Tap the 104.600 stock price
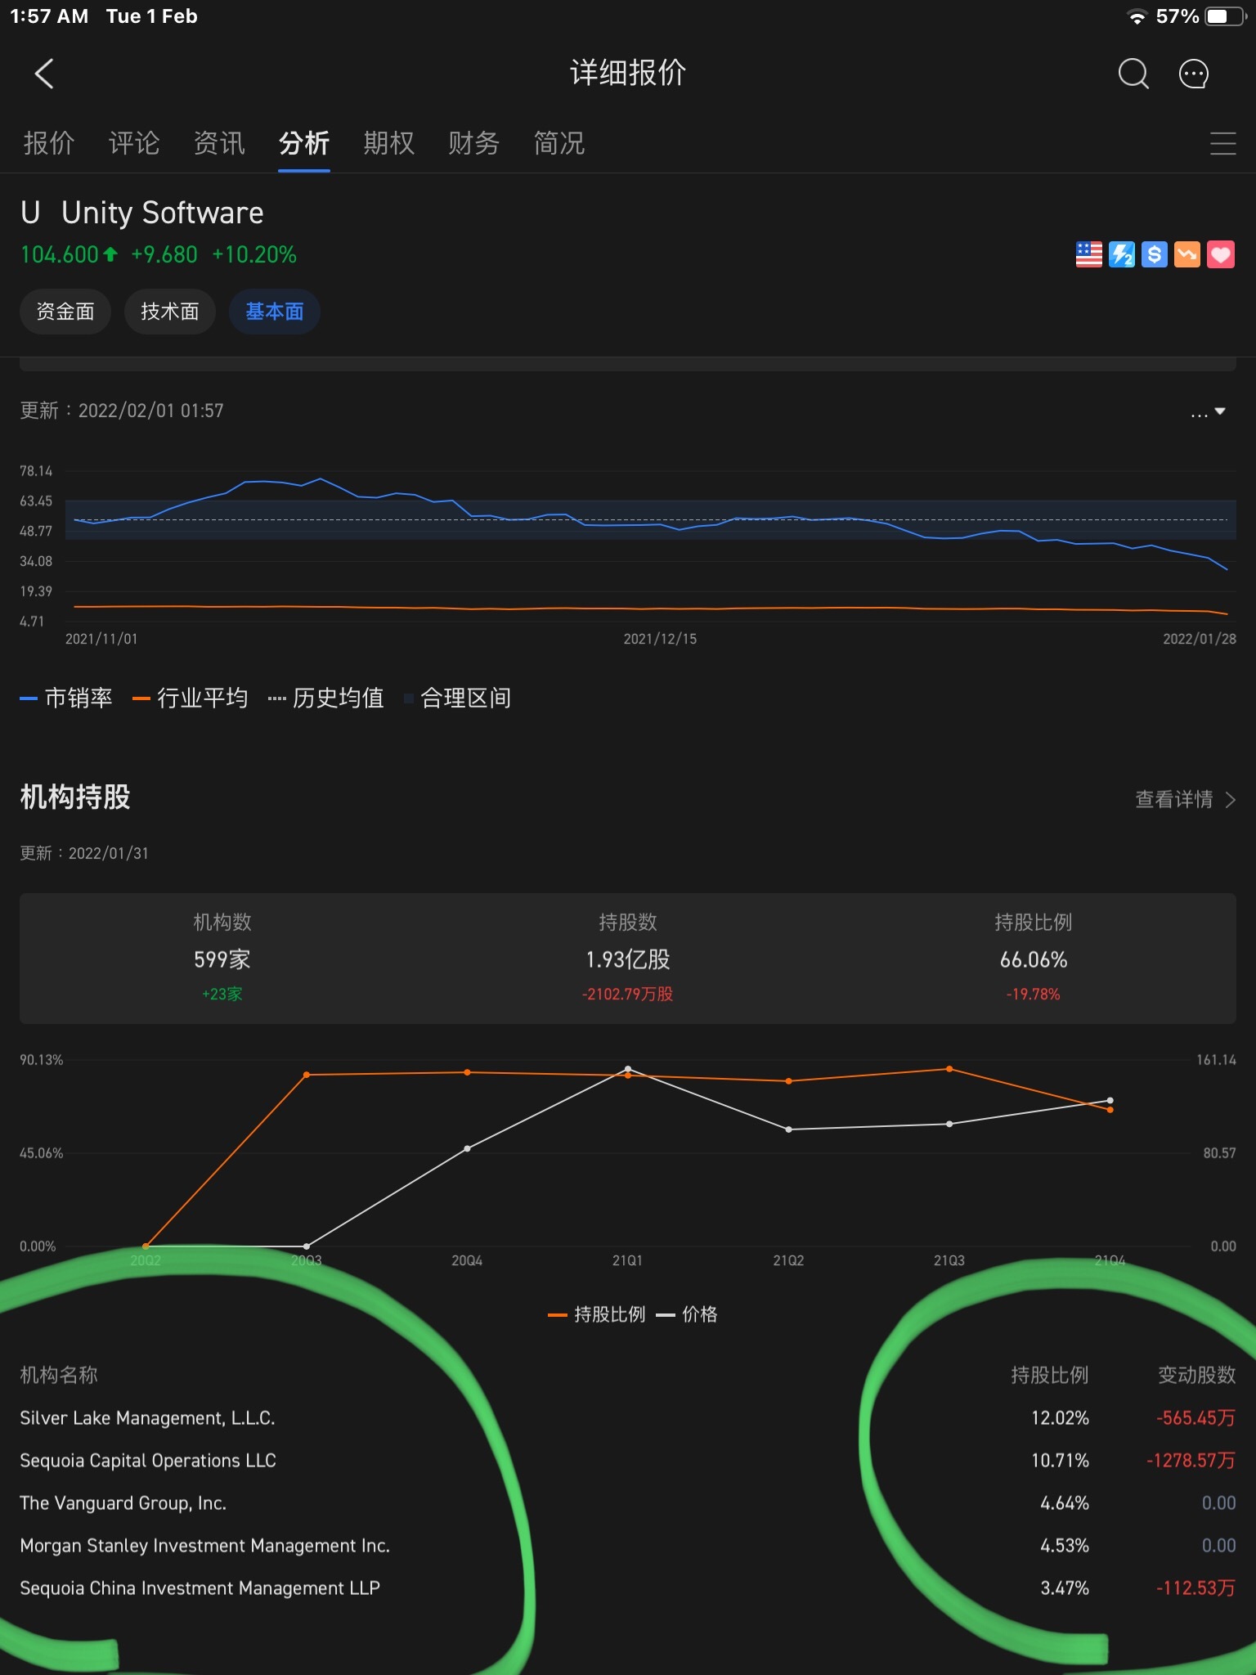The height and width of the screenshot is (1675, 1256). click(x=59, y=254)
